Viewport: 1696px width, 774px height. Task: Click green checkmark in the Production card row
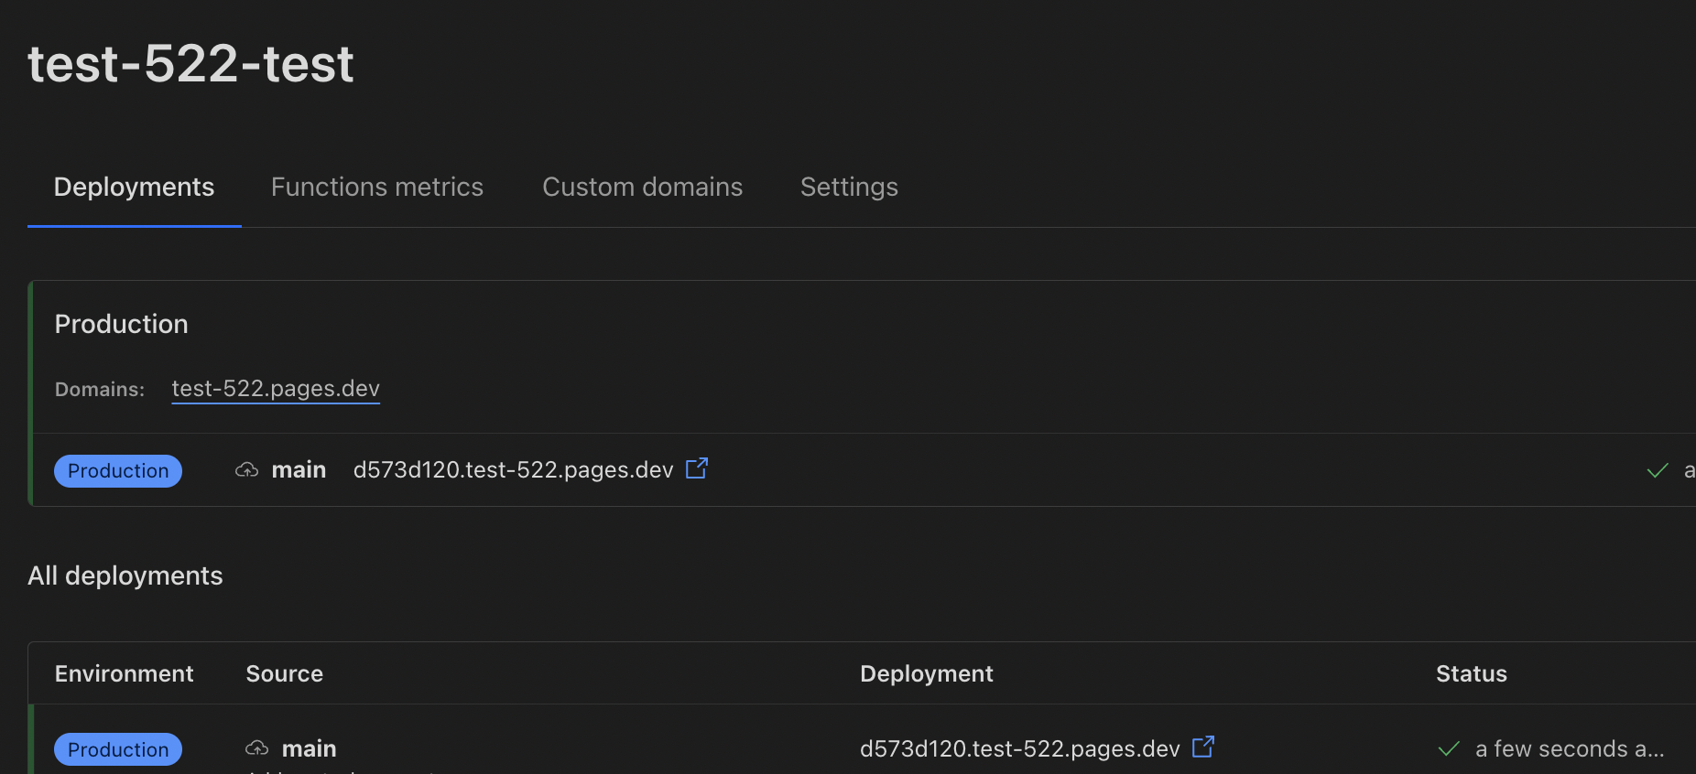point(1658,471)
